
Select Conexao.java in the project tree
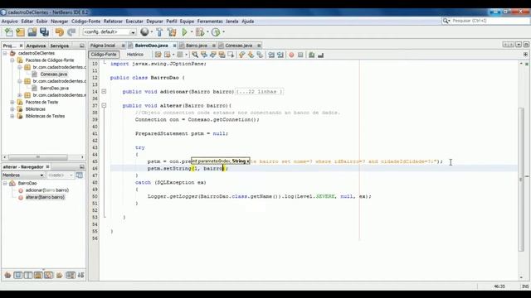(53, 74)
